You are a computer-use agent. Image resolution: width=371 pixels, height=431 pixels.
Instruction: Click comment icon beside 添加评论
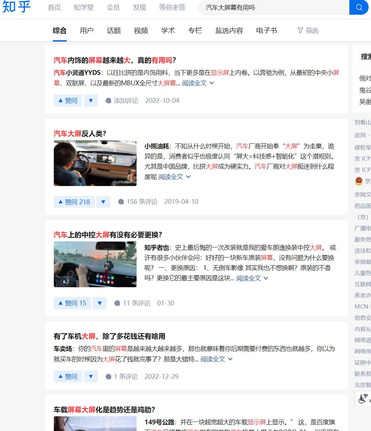[108, 101]
